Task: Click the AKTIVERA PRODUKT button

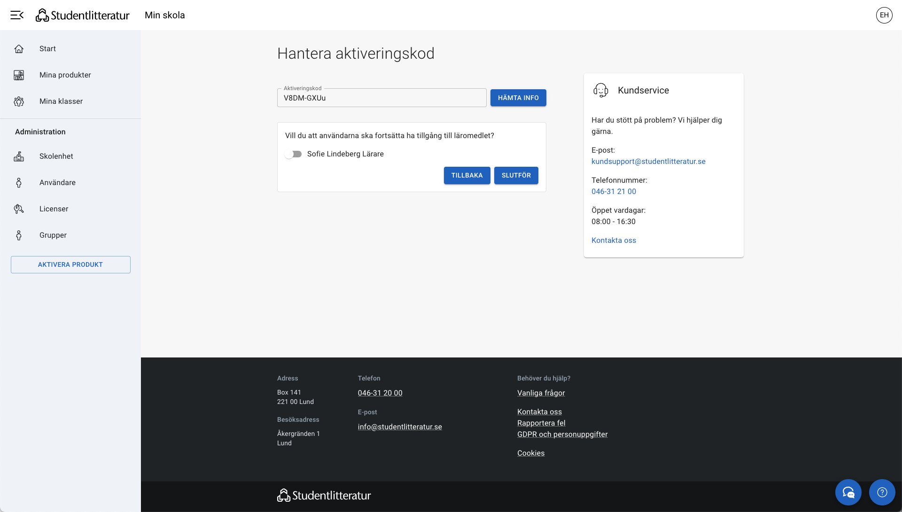Action: [70, 264]
